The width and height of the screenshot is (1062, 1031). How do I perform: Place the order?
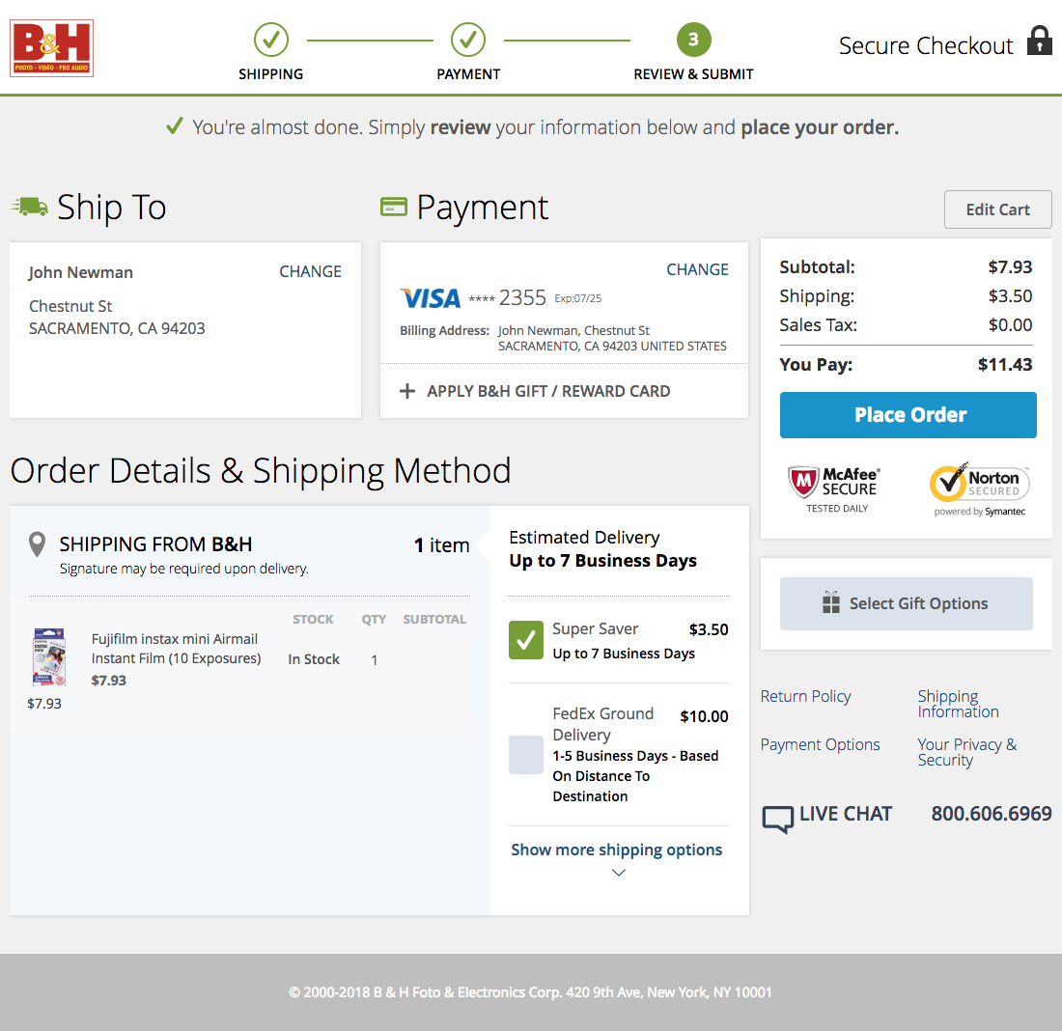tap(908, 414)
